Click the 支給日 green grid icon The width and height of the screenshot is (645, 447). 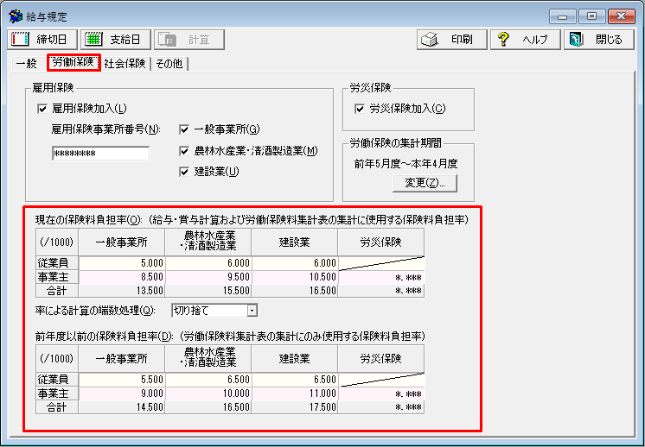click(93, 40)
